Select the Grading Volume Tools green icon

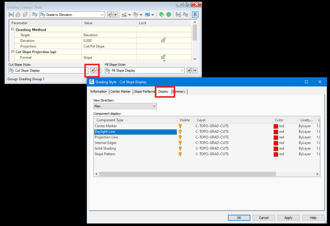(168, 14)
